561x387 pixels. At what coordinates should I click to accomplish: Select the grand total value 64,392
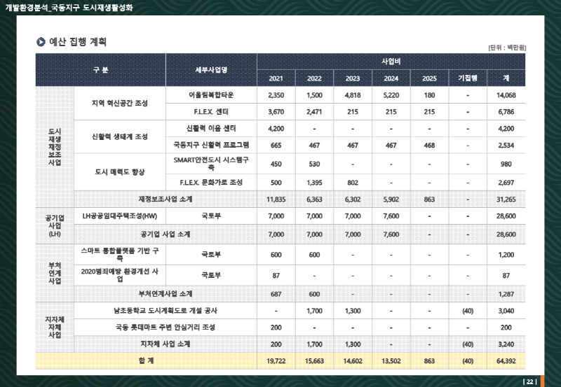[506, 361]
